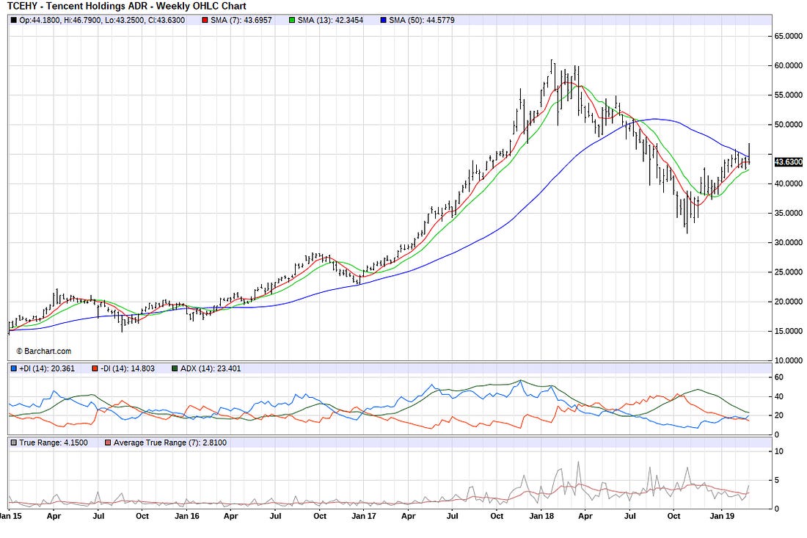Click the 55.0000 price axis label
Image resolution: width=807 pixels, height=538 pixels.
tap(789, 95)
